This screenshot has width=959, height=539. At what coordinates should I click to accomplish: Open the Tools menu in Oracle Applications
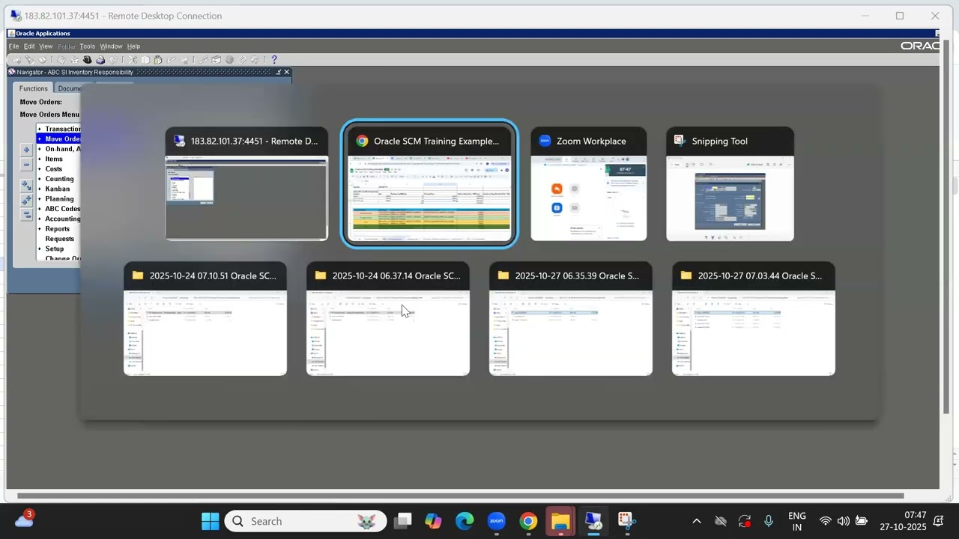point(88,46)
